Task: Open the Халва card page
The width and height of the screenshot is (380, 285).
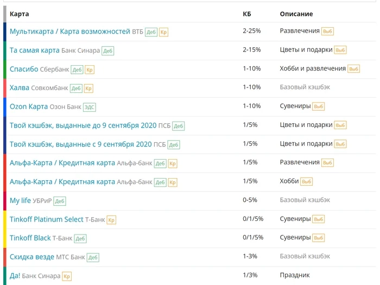Action: [x=19, y=88]
